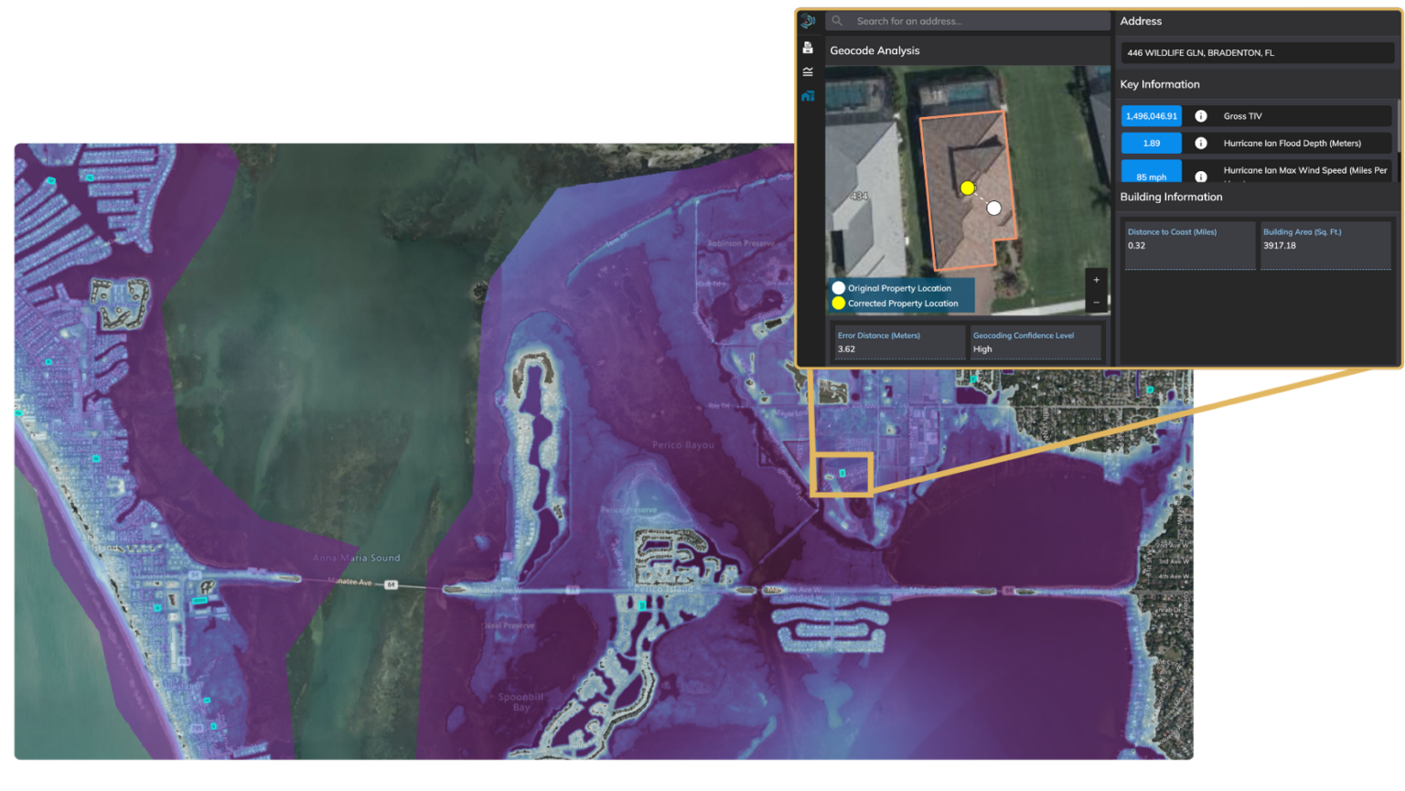Open info for Hurricane Ian Flood Depth

tap(1201, 143)
